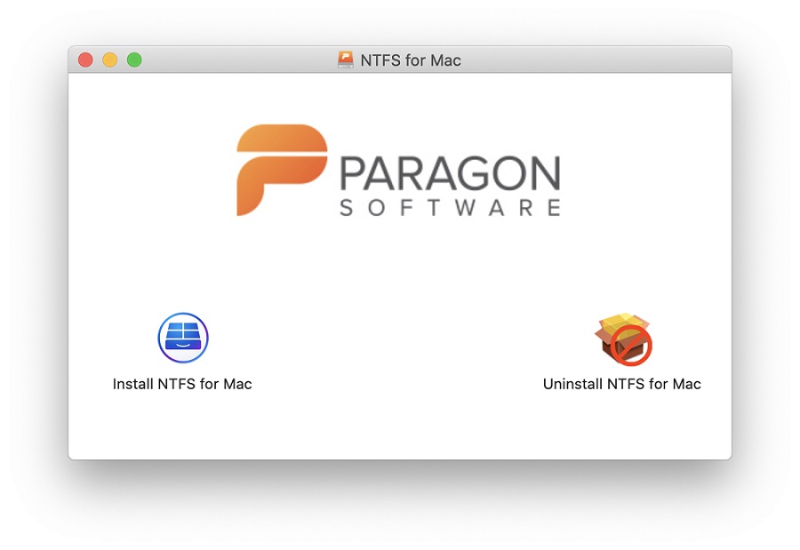The height and width of the screenshot is (550, 800).
Task: Close the NTFS for Mac window
Action: [85, 60]
